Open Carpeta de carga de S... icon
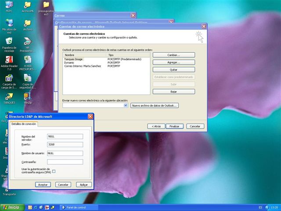The width and height of the screenshot is (281, 211). (x=9, y=81)
